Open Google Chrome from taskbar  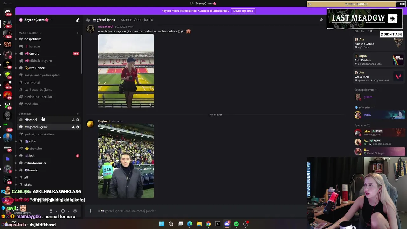click(208, 224)
